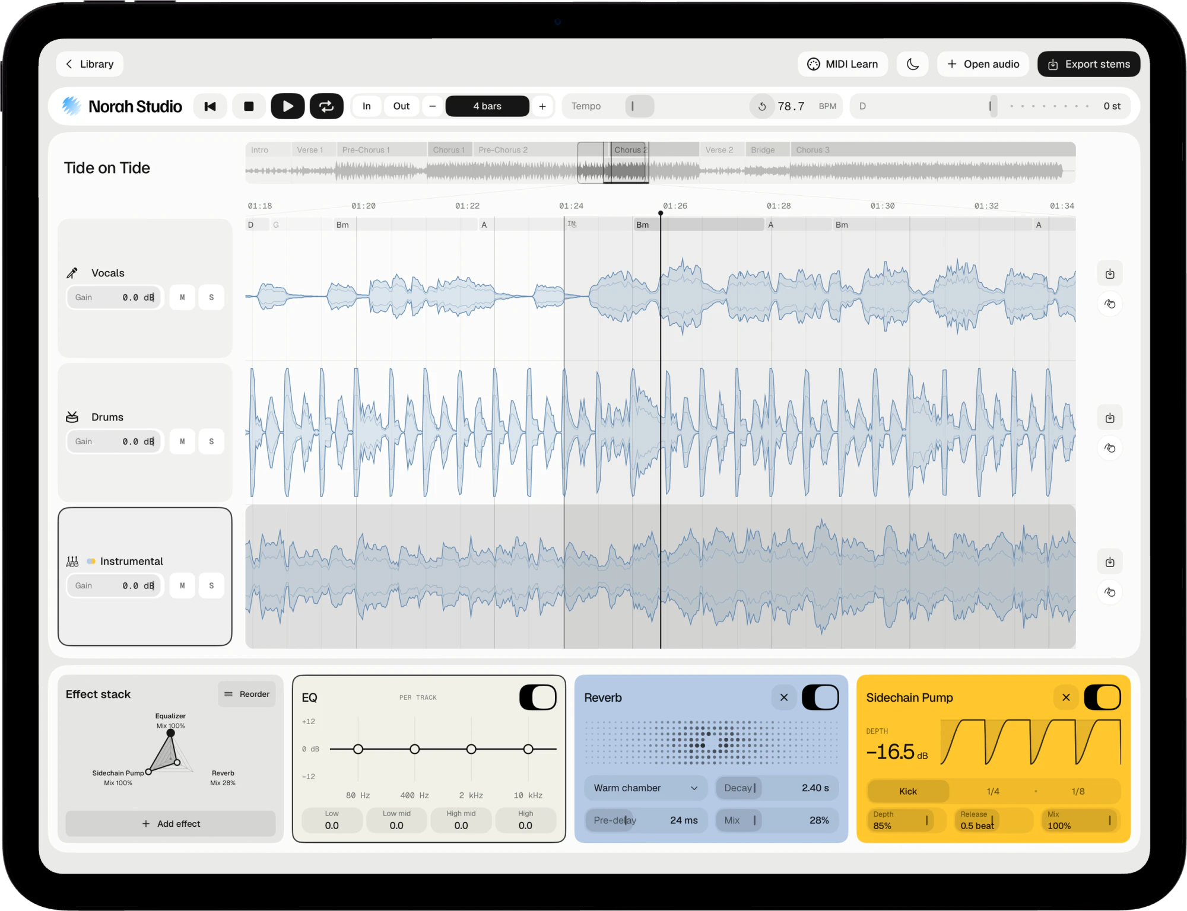Set loop In point
Image resolution: width=1187 pixels, height=911 pixels.
tap(367, 106)
